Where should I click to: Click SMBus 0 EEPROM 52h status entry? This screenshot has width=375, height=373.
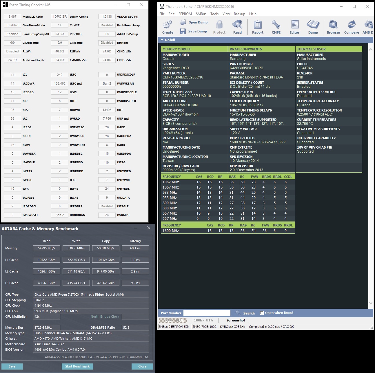pos(174,327)
